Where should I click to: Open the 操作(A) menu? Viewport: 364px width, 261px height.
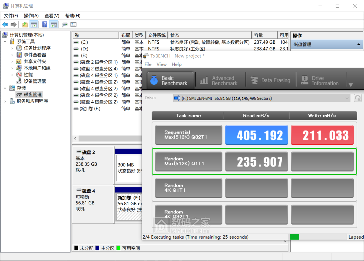point(31,16)
